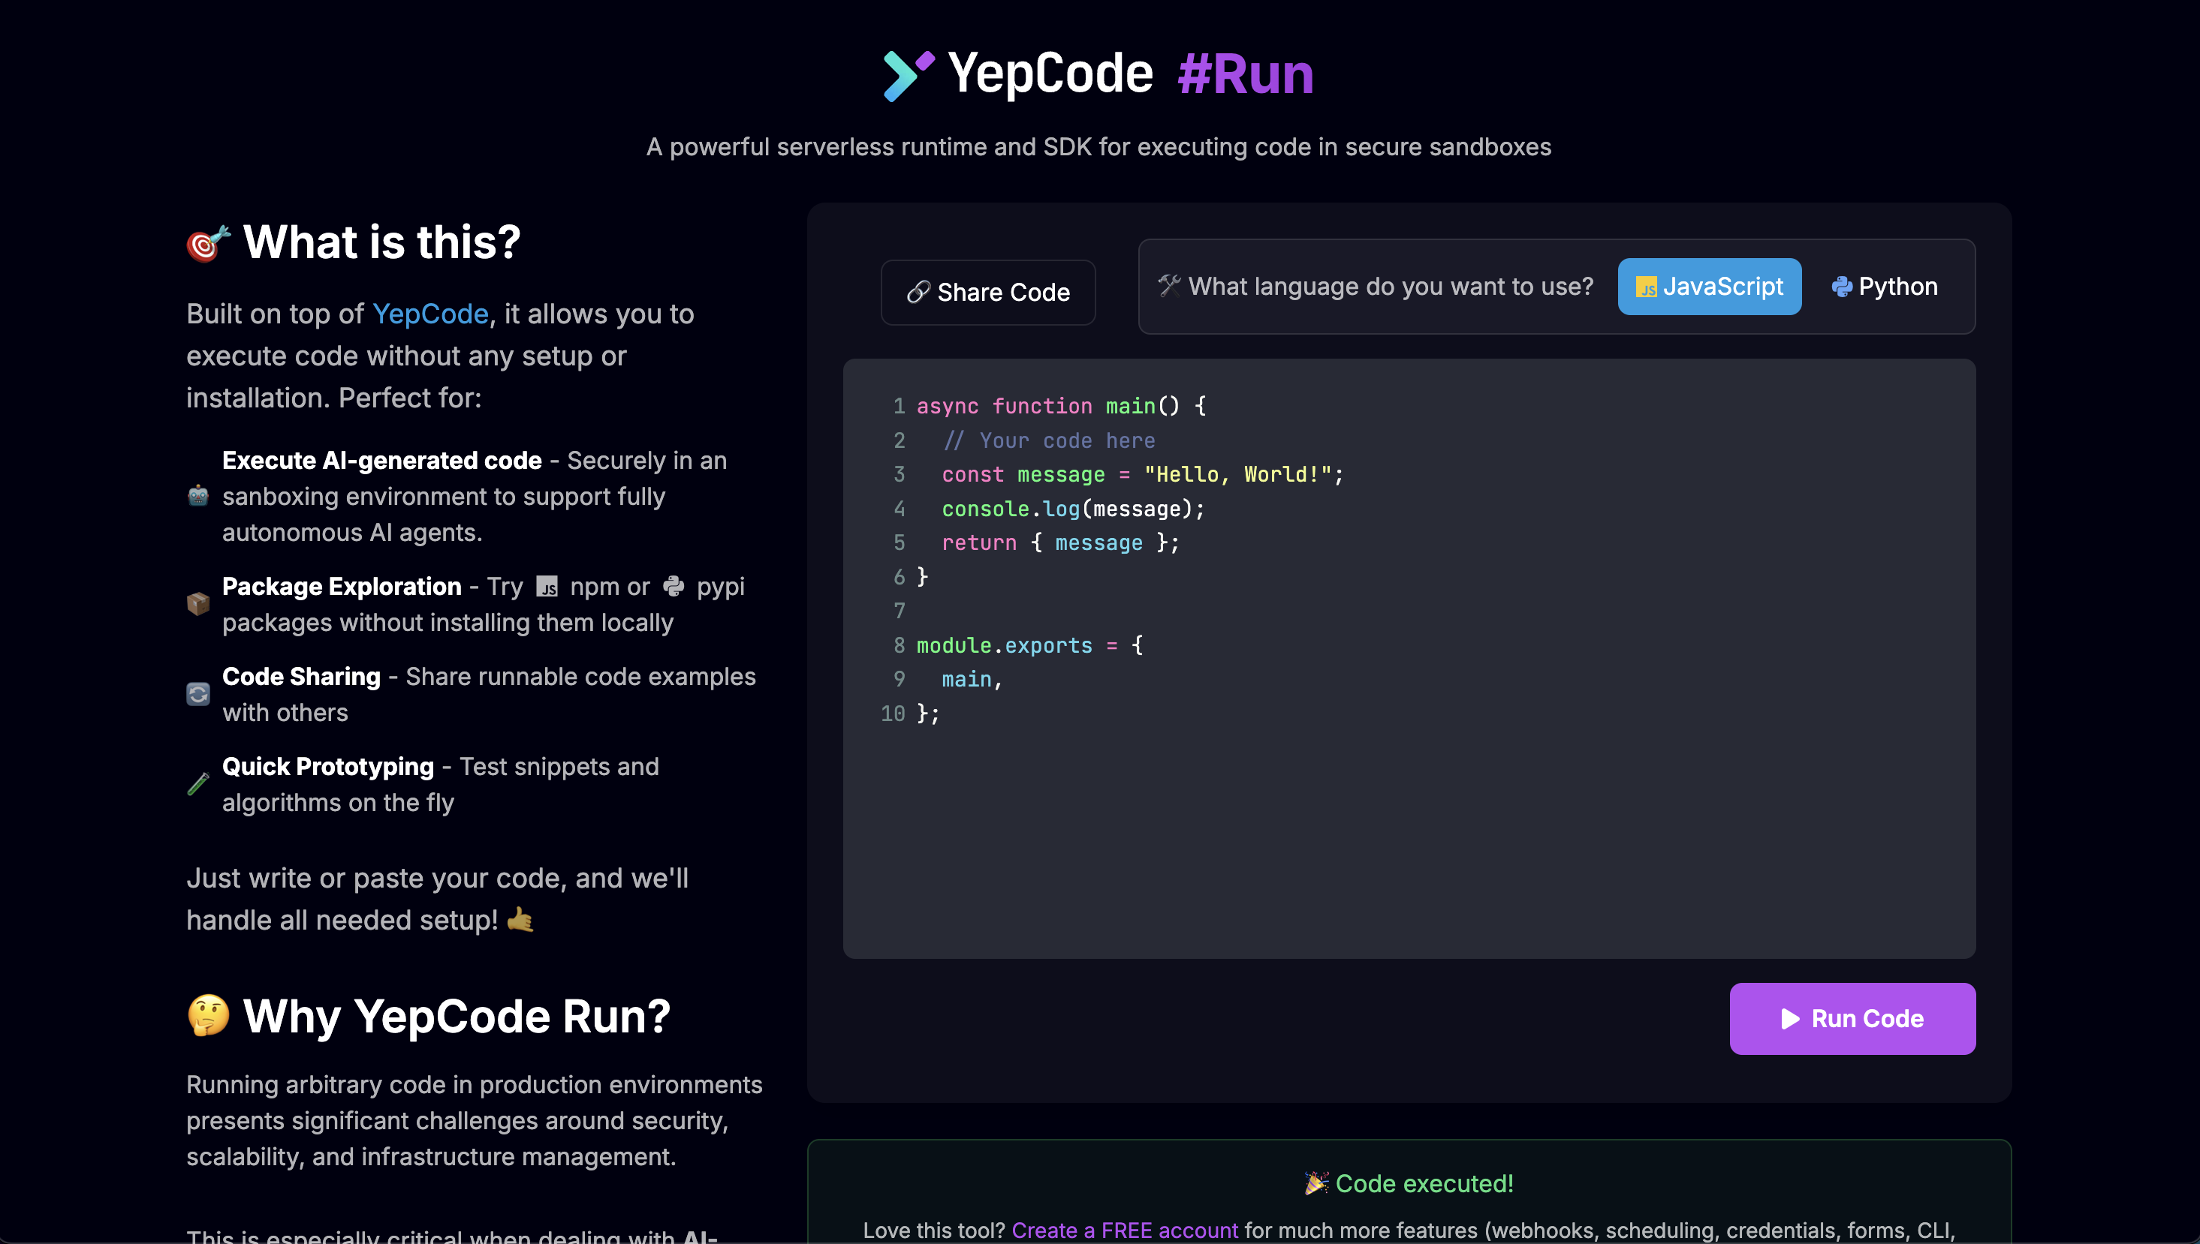This screenshot has width=2200, height=1244.
Task: Click the robot emoji beside Execute AI-generated code
Action: [198, 497]
